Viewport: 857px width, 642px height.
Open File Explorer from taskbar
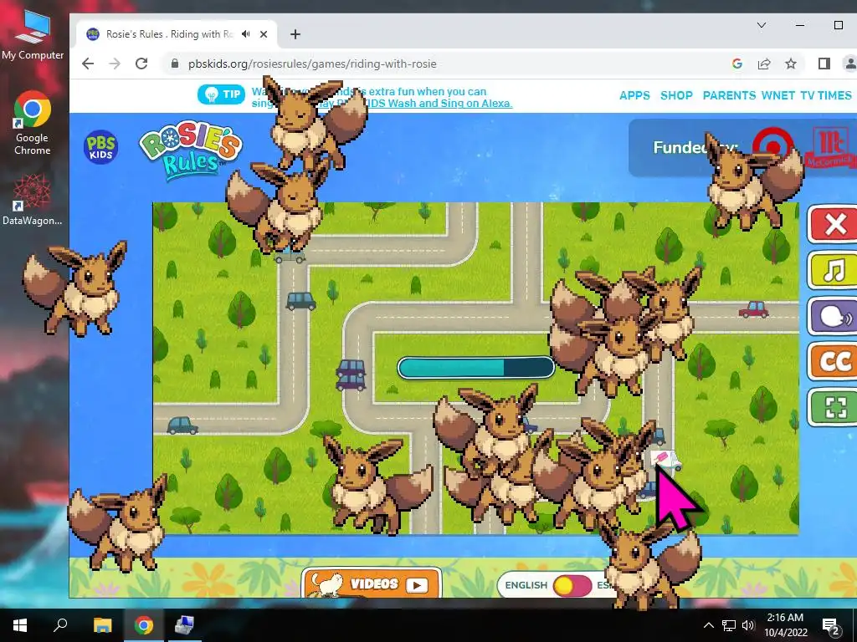(102, 625)
